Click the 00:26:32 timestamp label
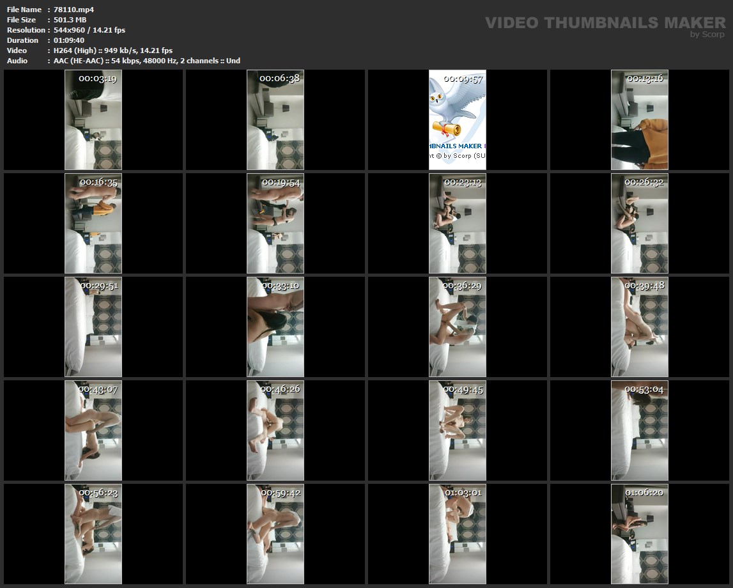The image size is (733, 588). [644, 182]
